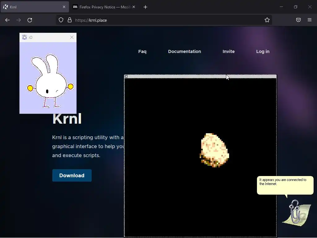The image size is (317, 238).
Task: View site security via the padlock icon
Action: point(70,20)
